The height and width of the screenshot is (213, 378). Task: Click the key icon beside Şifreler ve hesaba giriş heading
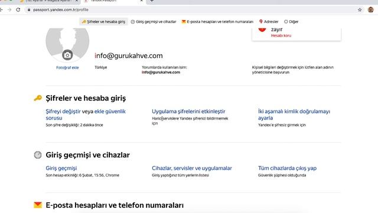point(38,98)
